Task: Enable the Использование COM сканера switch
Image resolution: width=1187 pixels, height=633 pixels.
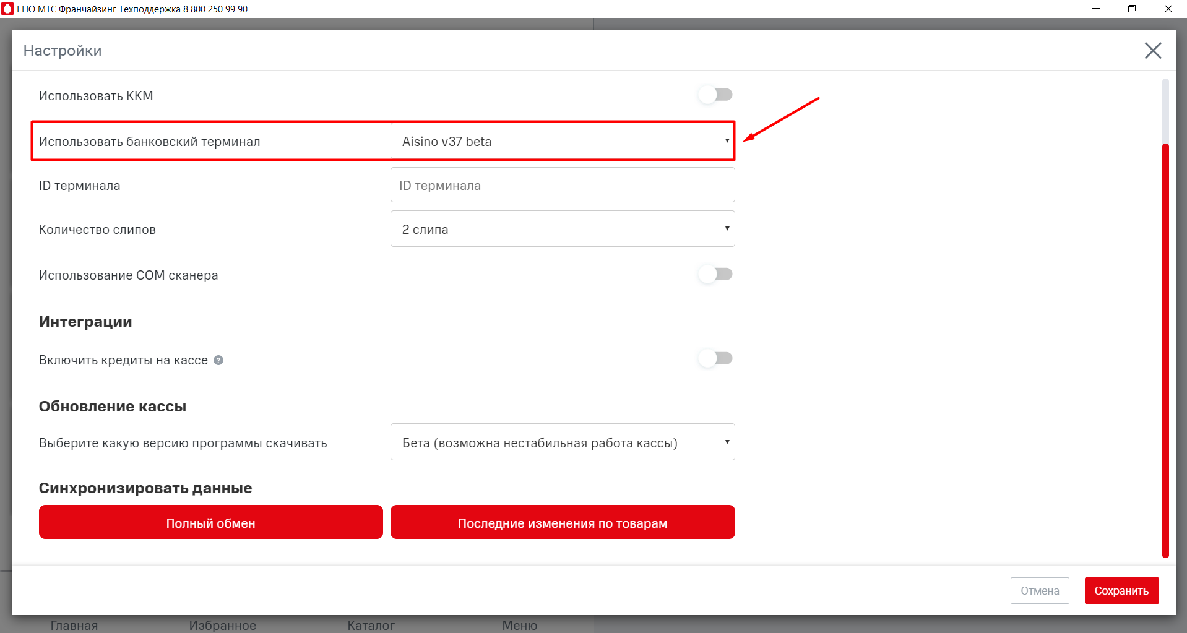Action: tap(715, 274)
